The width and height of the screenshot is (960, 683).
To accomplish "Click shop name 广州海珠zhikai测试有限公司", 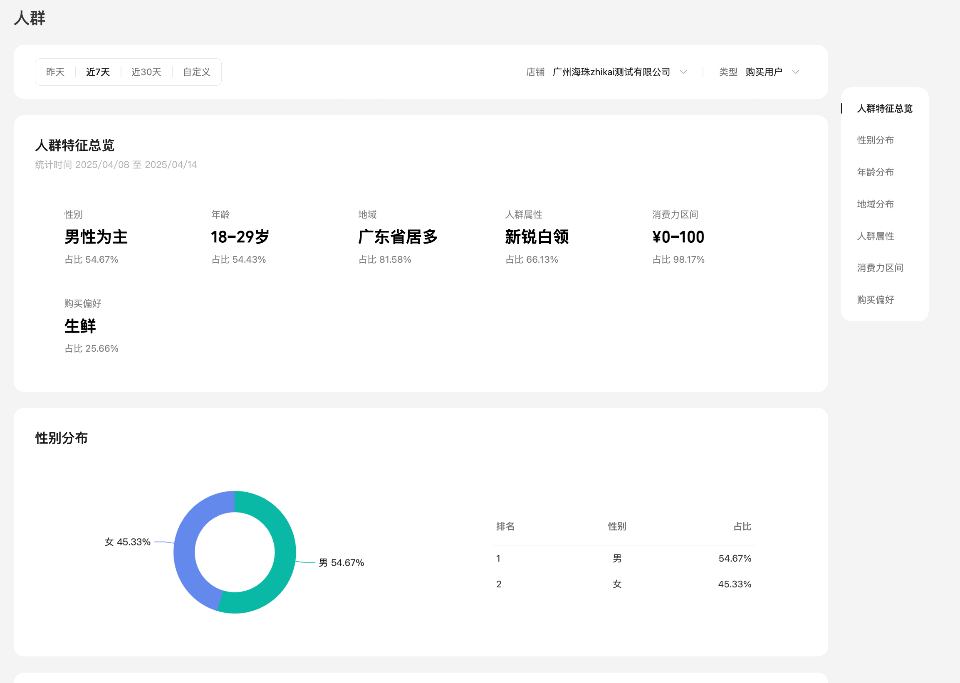I will [x=611, y=72].
